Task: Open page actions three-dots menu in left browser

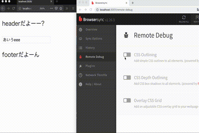Action: [51, 8]
